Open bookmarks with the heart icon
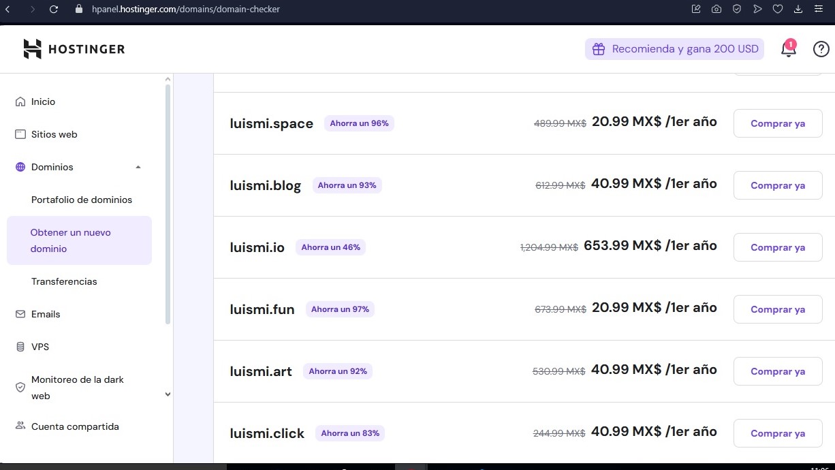The width and height of the screenshot is (835, 470). [x=777, y=10]
